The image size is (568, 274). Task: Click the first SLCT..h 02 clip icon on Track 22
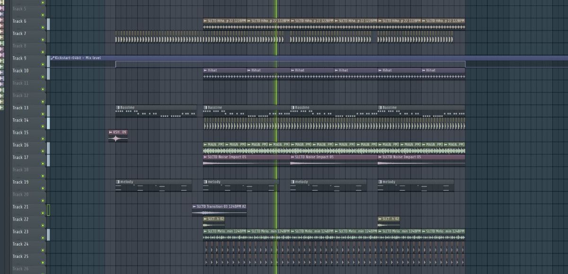click(x=205, y=219)
